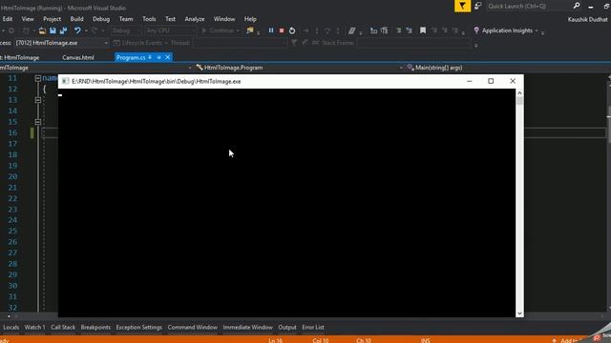Open the notifications flag icon
The image size is (611, 343).
(462, 6)
